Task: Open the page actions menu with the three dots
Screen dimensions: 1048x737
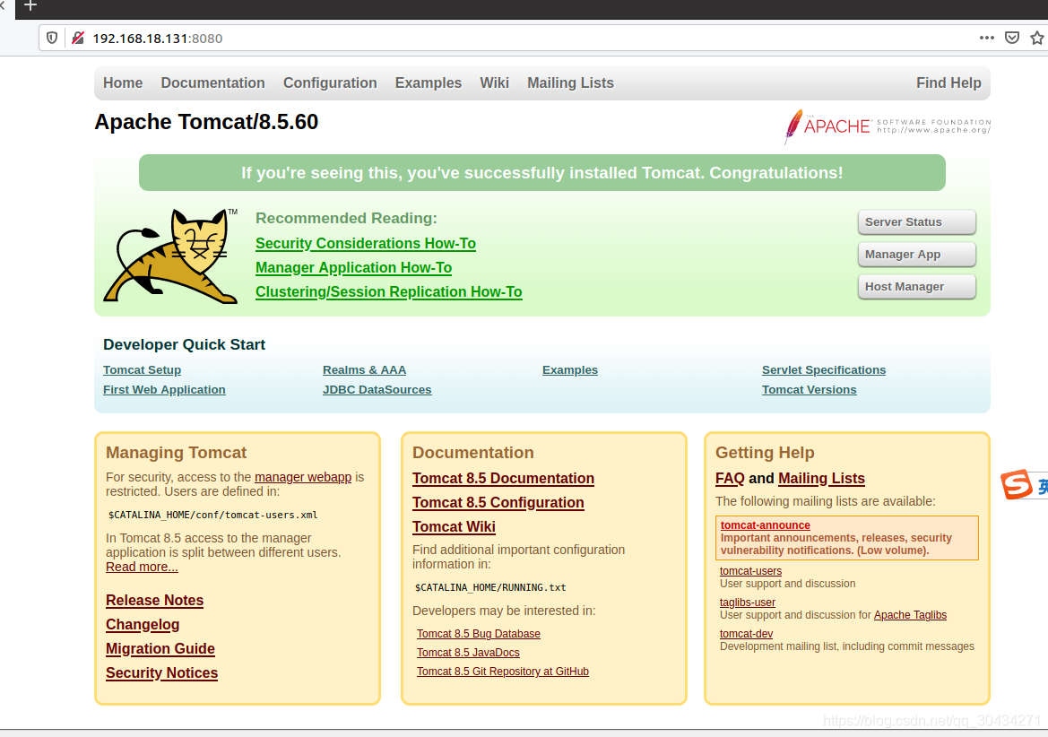Action: pos(986,38)
